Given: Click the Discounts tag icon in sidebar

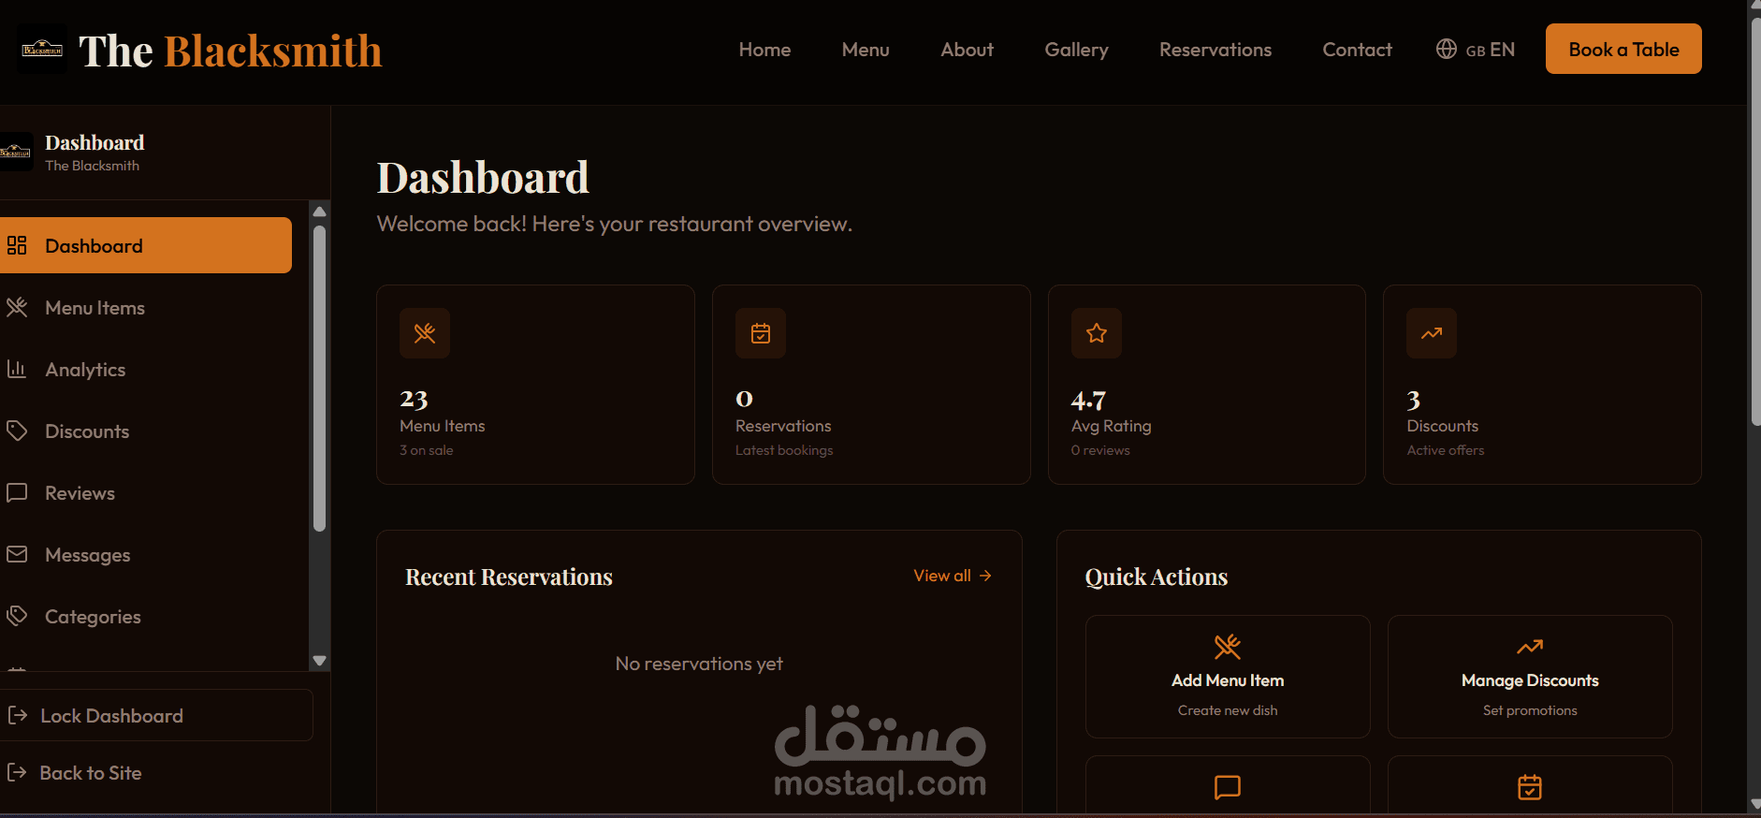Looking at the screenshot, I should (17, 431).
